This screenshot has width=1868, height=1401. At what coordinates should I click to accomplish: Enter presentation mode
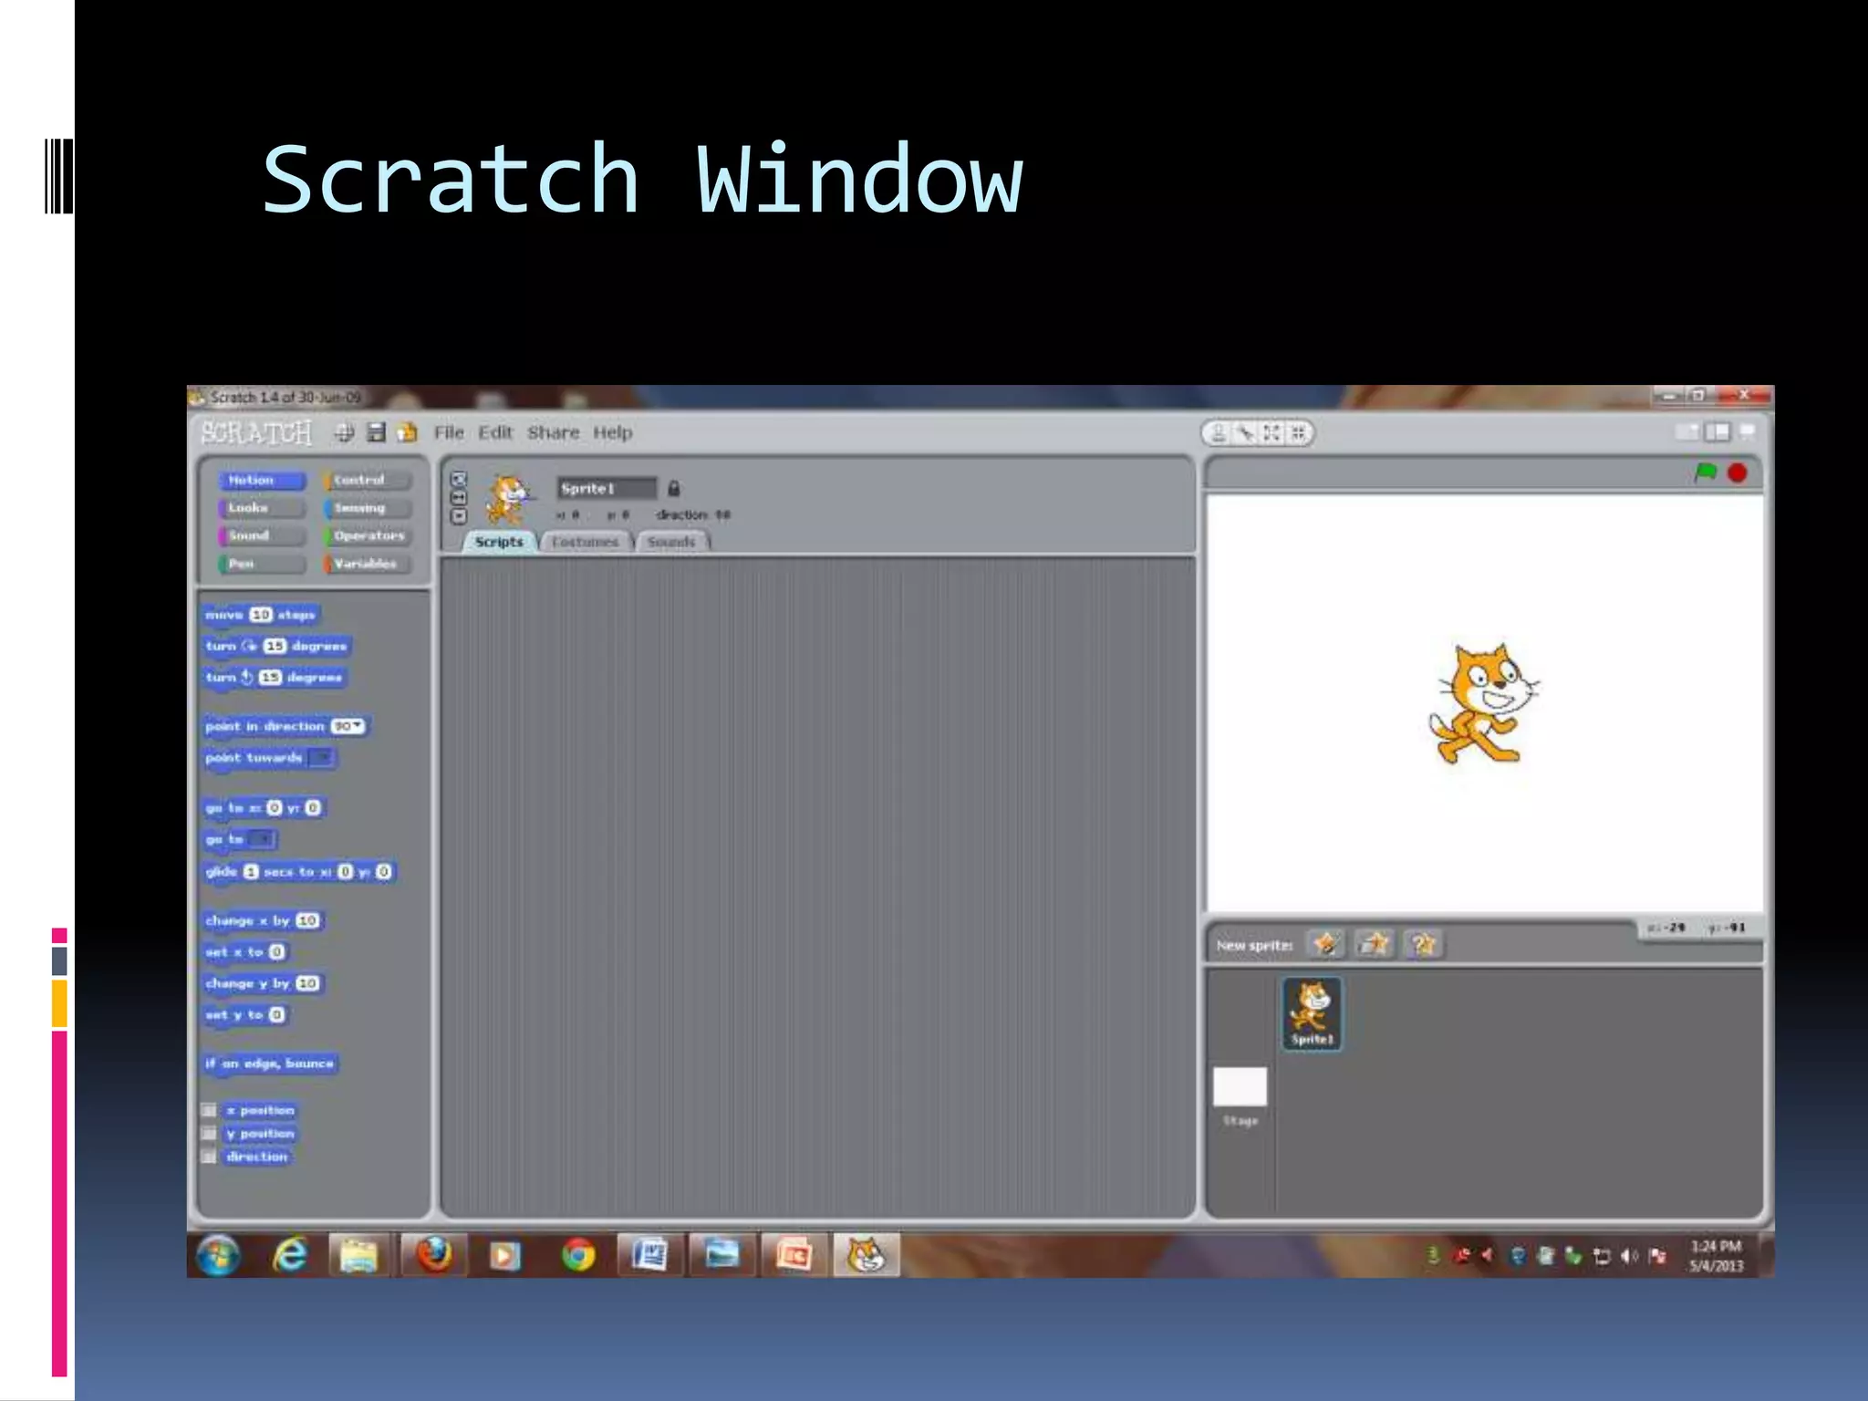tap(1748, 432)
